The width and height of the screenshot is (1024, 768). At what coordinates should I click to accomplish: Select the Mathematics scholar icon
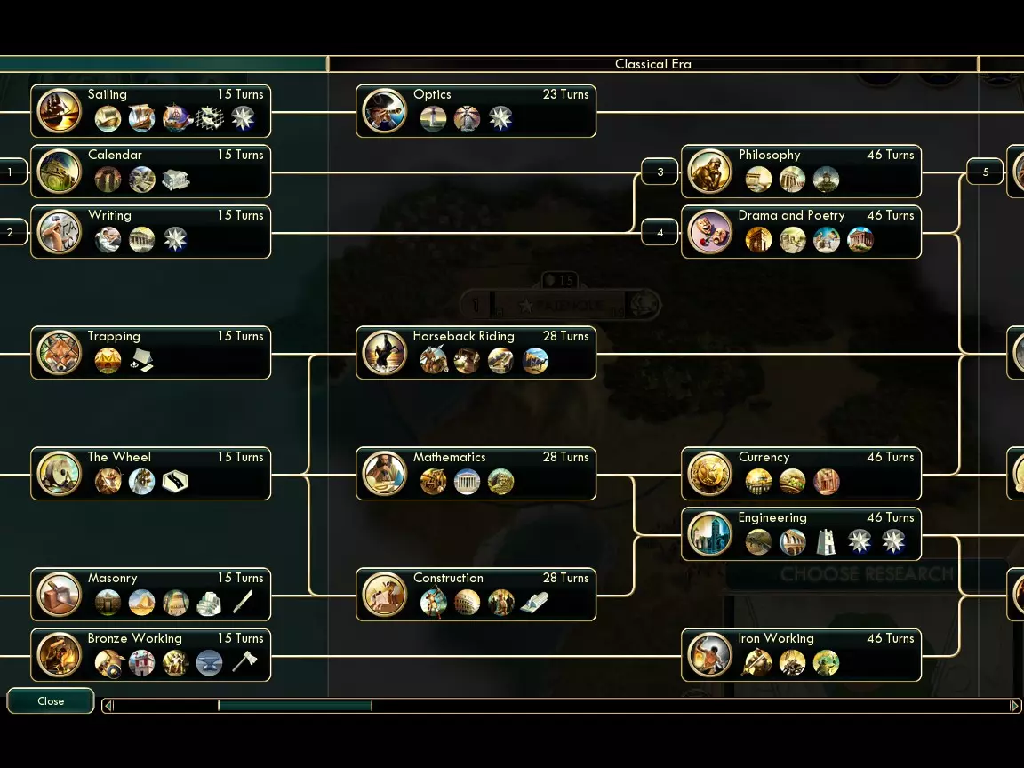384,474
